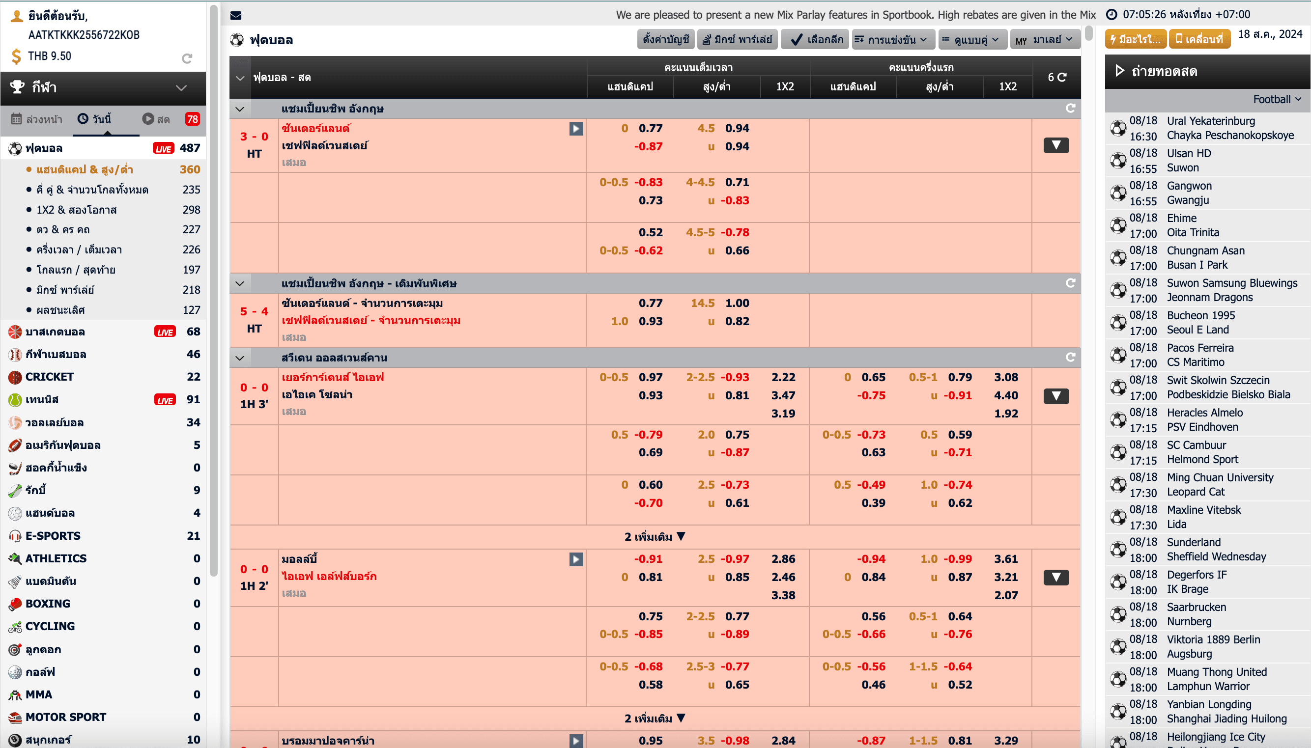Show 2 more lines under Mjallby match

coord(655,718)
